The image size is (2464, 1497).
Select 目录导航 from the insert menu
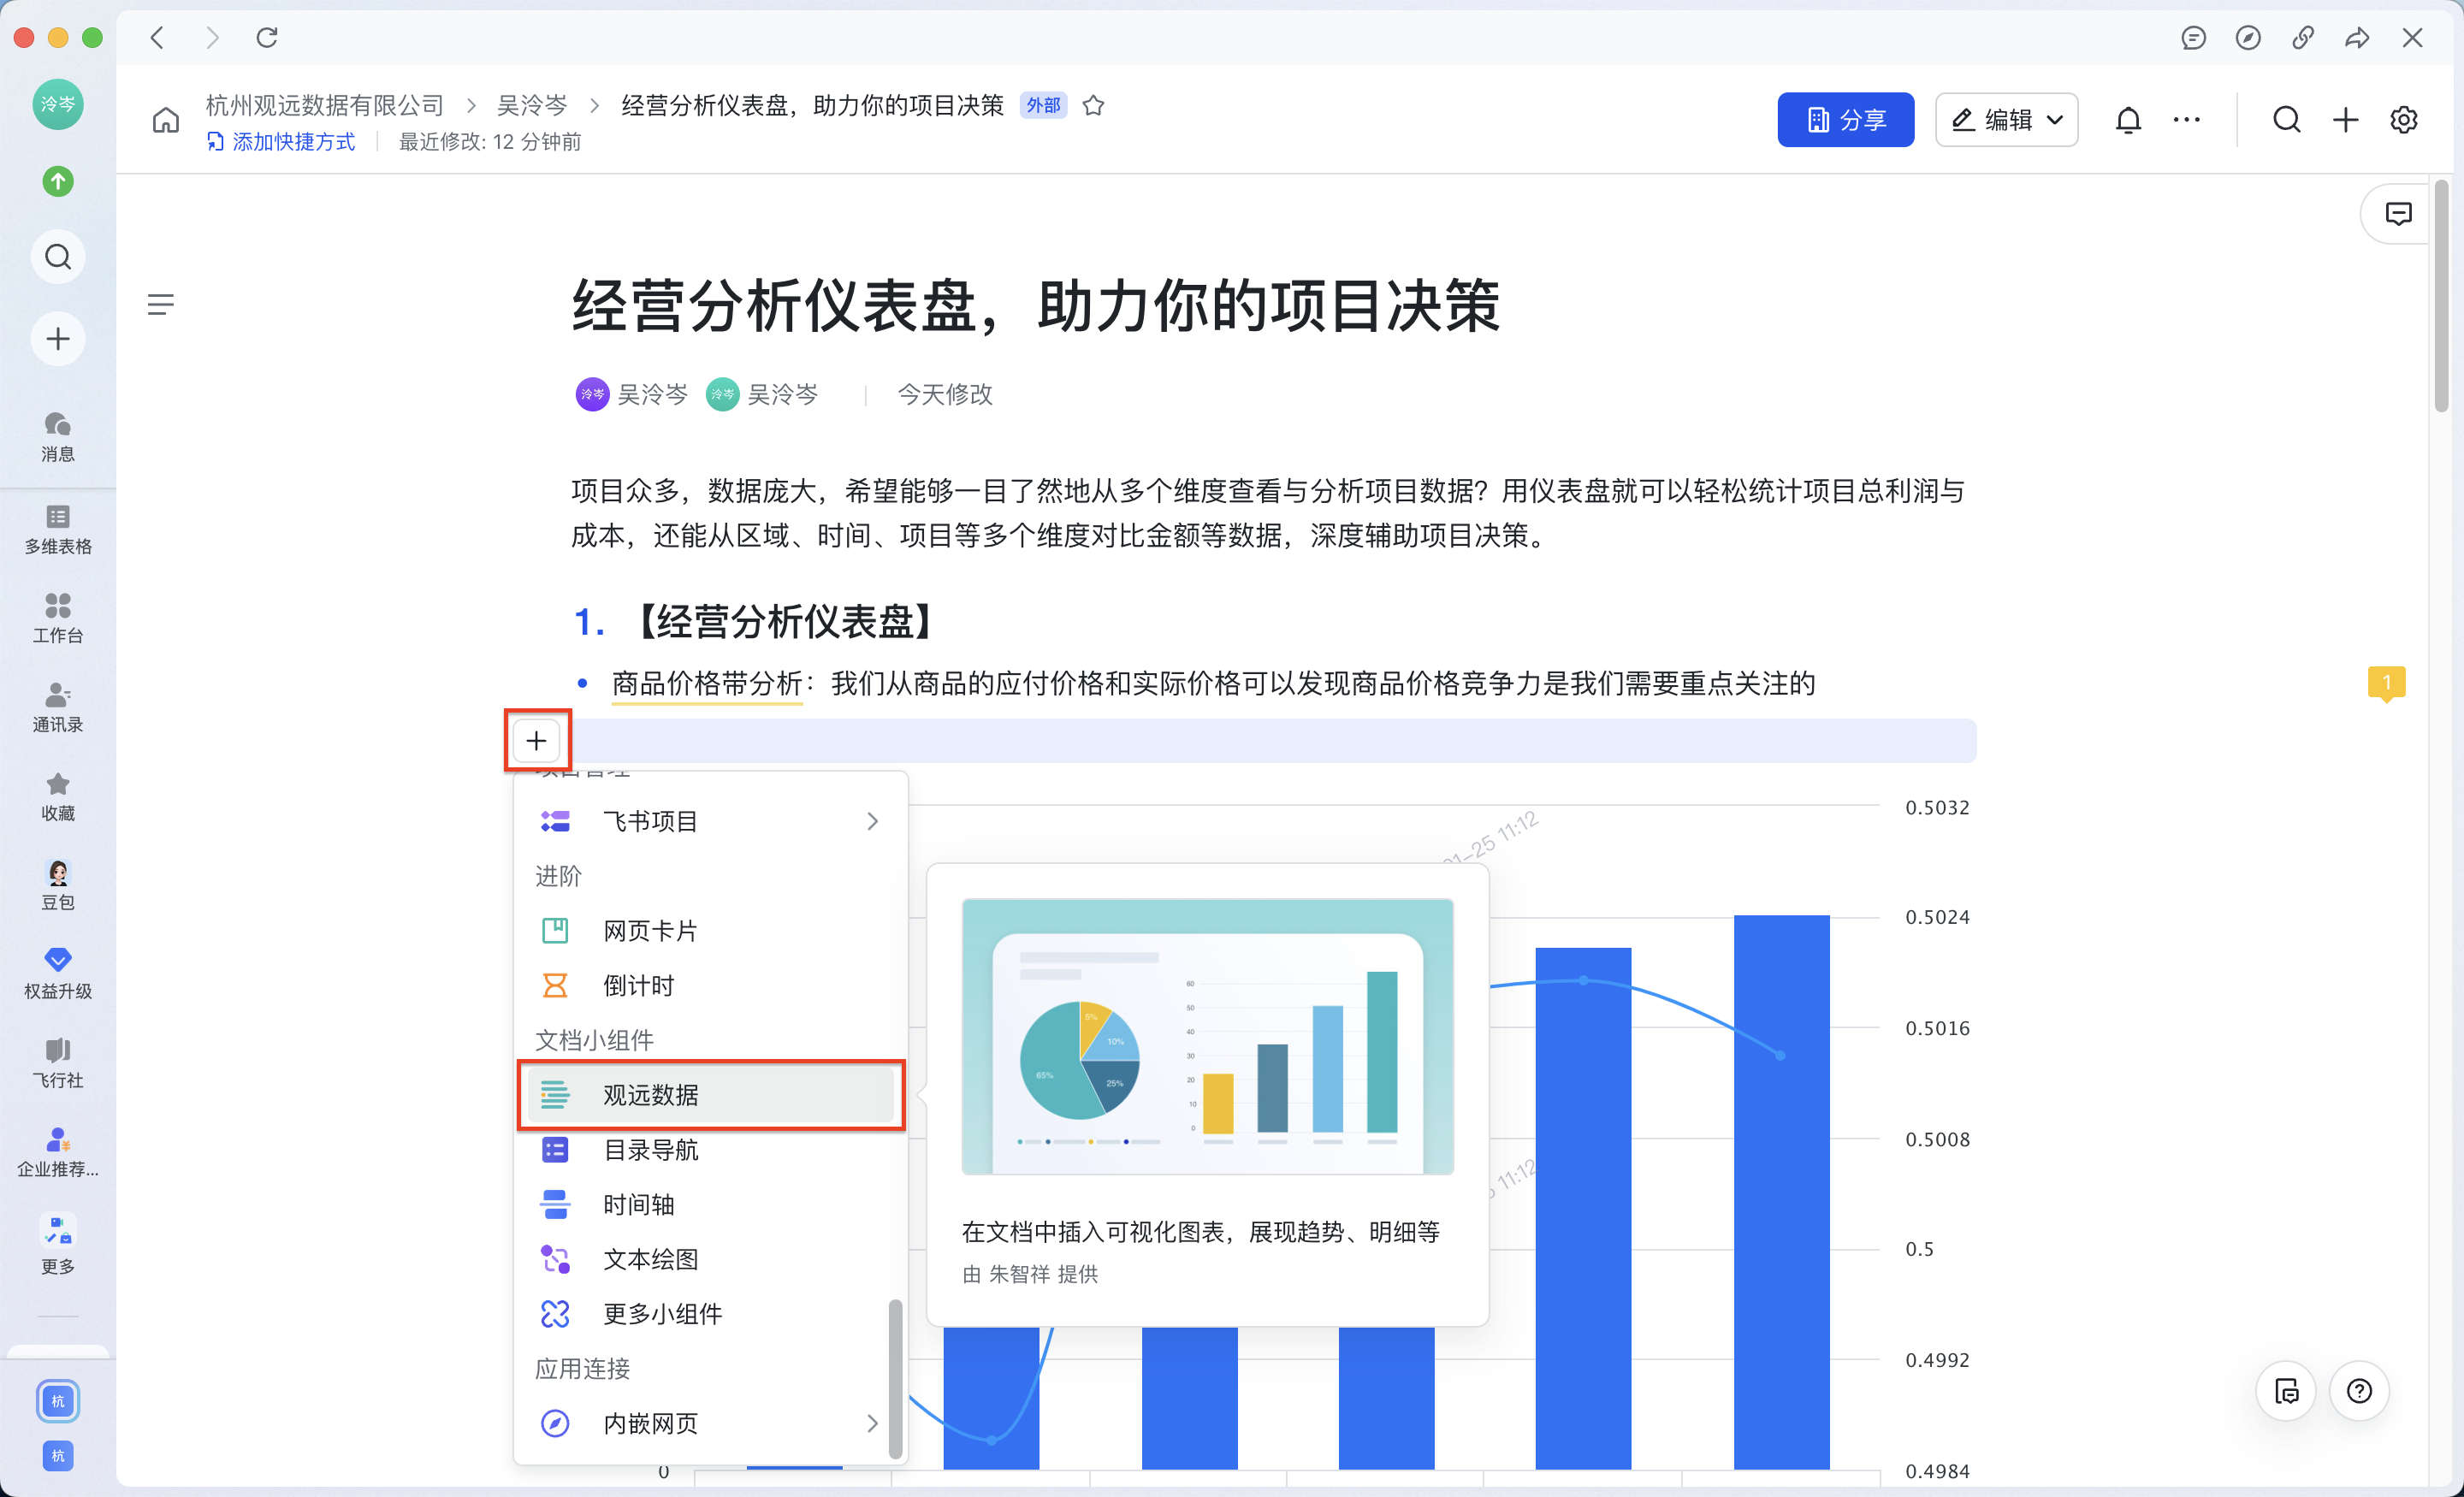click(711, 1150)
